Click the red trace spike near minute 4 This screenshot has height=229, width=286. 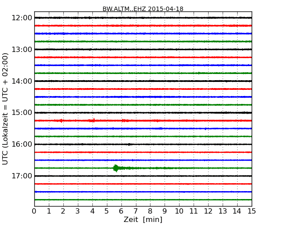click(x=94, y=120)
